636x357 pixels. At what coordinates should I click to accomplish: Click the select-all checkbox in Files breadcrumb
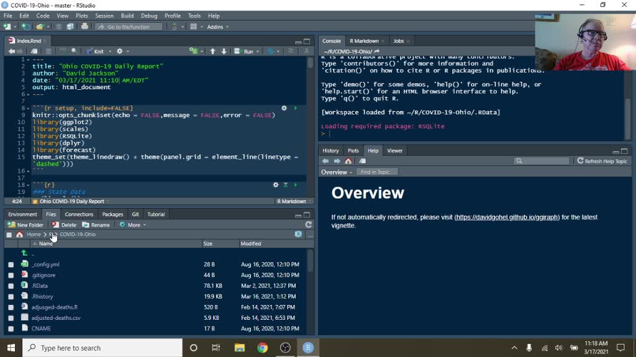[9, 234]
